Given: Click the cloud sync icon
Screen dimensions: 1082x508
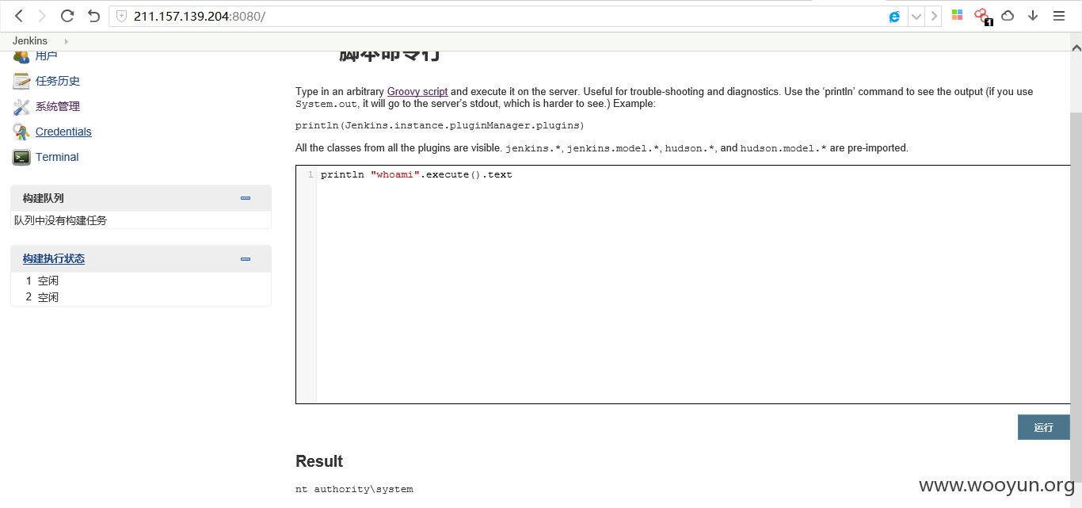Looking at the screenshot, I should [x=1008, y=16].
